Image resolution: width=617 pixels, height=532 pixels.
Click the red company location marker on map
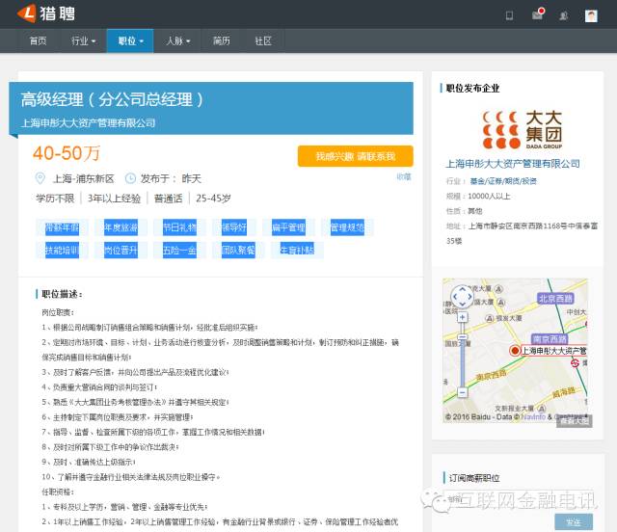pyautogui.click(x=515, y=350)
